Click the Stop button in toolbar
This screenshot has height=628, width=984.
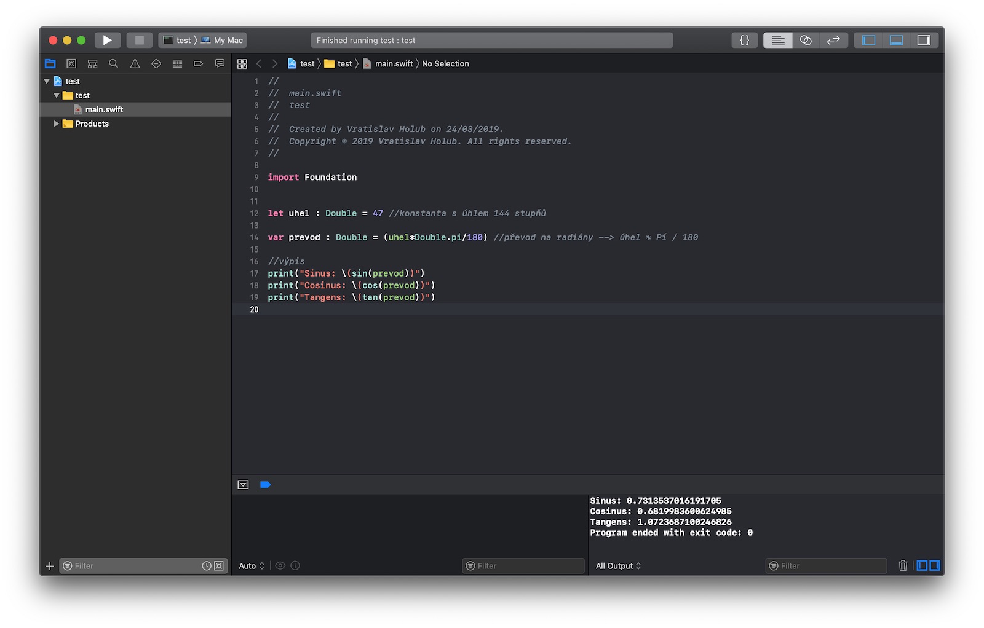(140, 41)
